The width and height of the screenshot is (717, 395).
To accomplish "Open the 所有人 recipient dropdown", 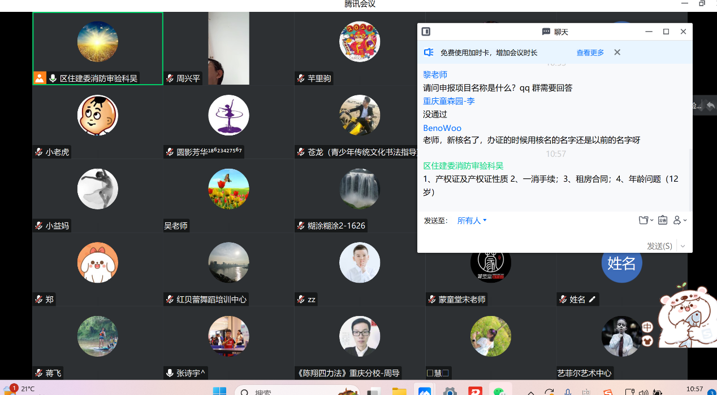I will (x=472, y=221).
